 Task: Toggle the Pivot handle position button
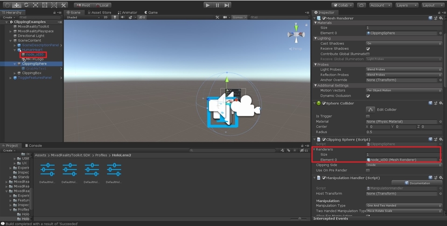[x=83, y=5]
